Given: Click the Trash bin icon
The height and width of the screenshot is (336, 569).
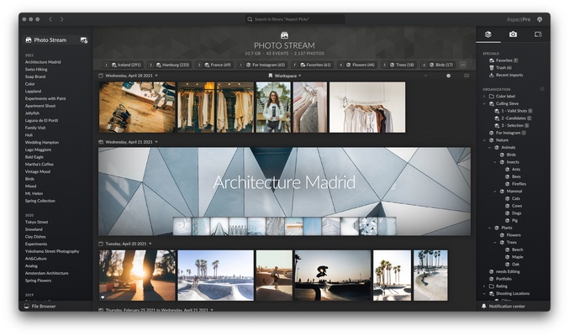Looking at the screenshot, I should (x=492, y=68).
